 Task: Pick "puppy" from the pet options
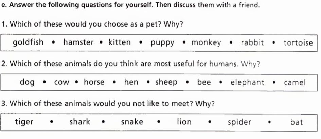pos(162,42)
